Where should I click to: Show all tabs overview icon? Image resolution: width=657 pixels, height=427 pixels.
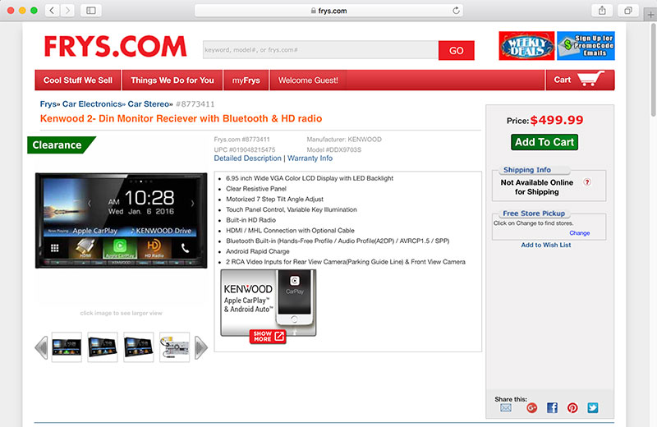click(627, 11)
